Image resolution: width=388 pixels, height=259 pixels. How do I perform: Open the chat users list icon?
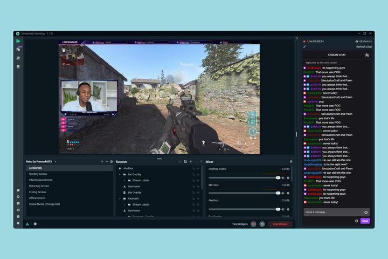pos(367,55)
